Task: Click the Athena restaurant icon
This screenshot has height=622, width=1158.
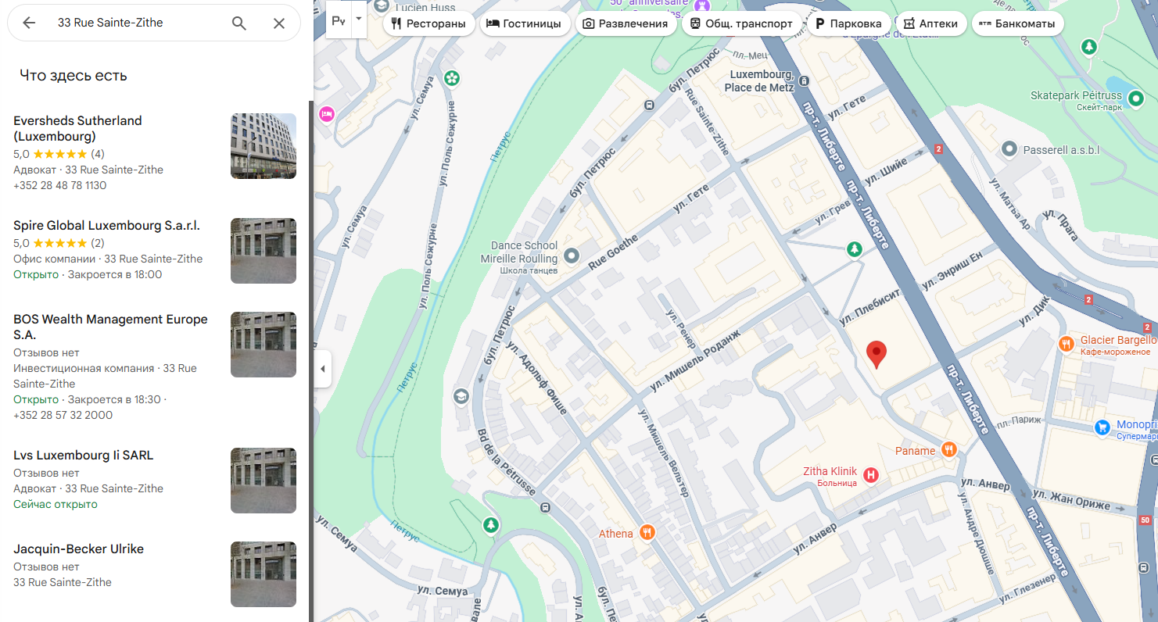Action: coord(647,533)
